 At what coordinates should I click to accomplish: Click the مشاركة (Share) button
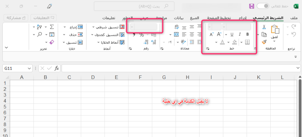point(16,18)
